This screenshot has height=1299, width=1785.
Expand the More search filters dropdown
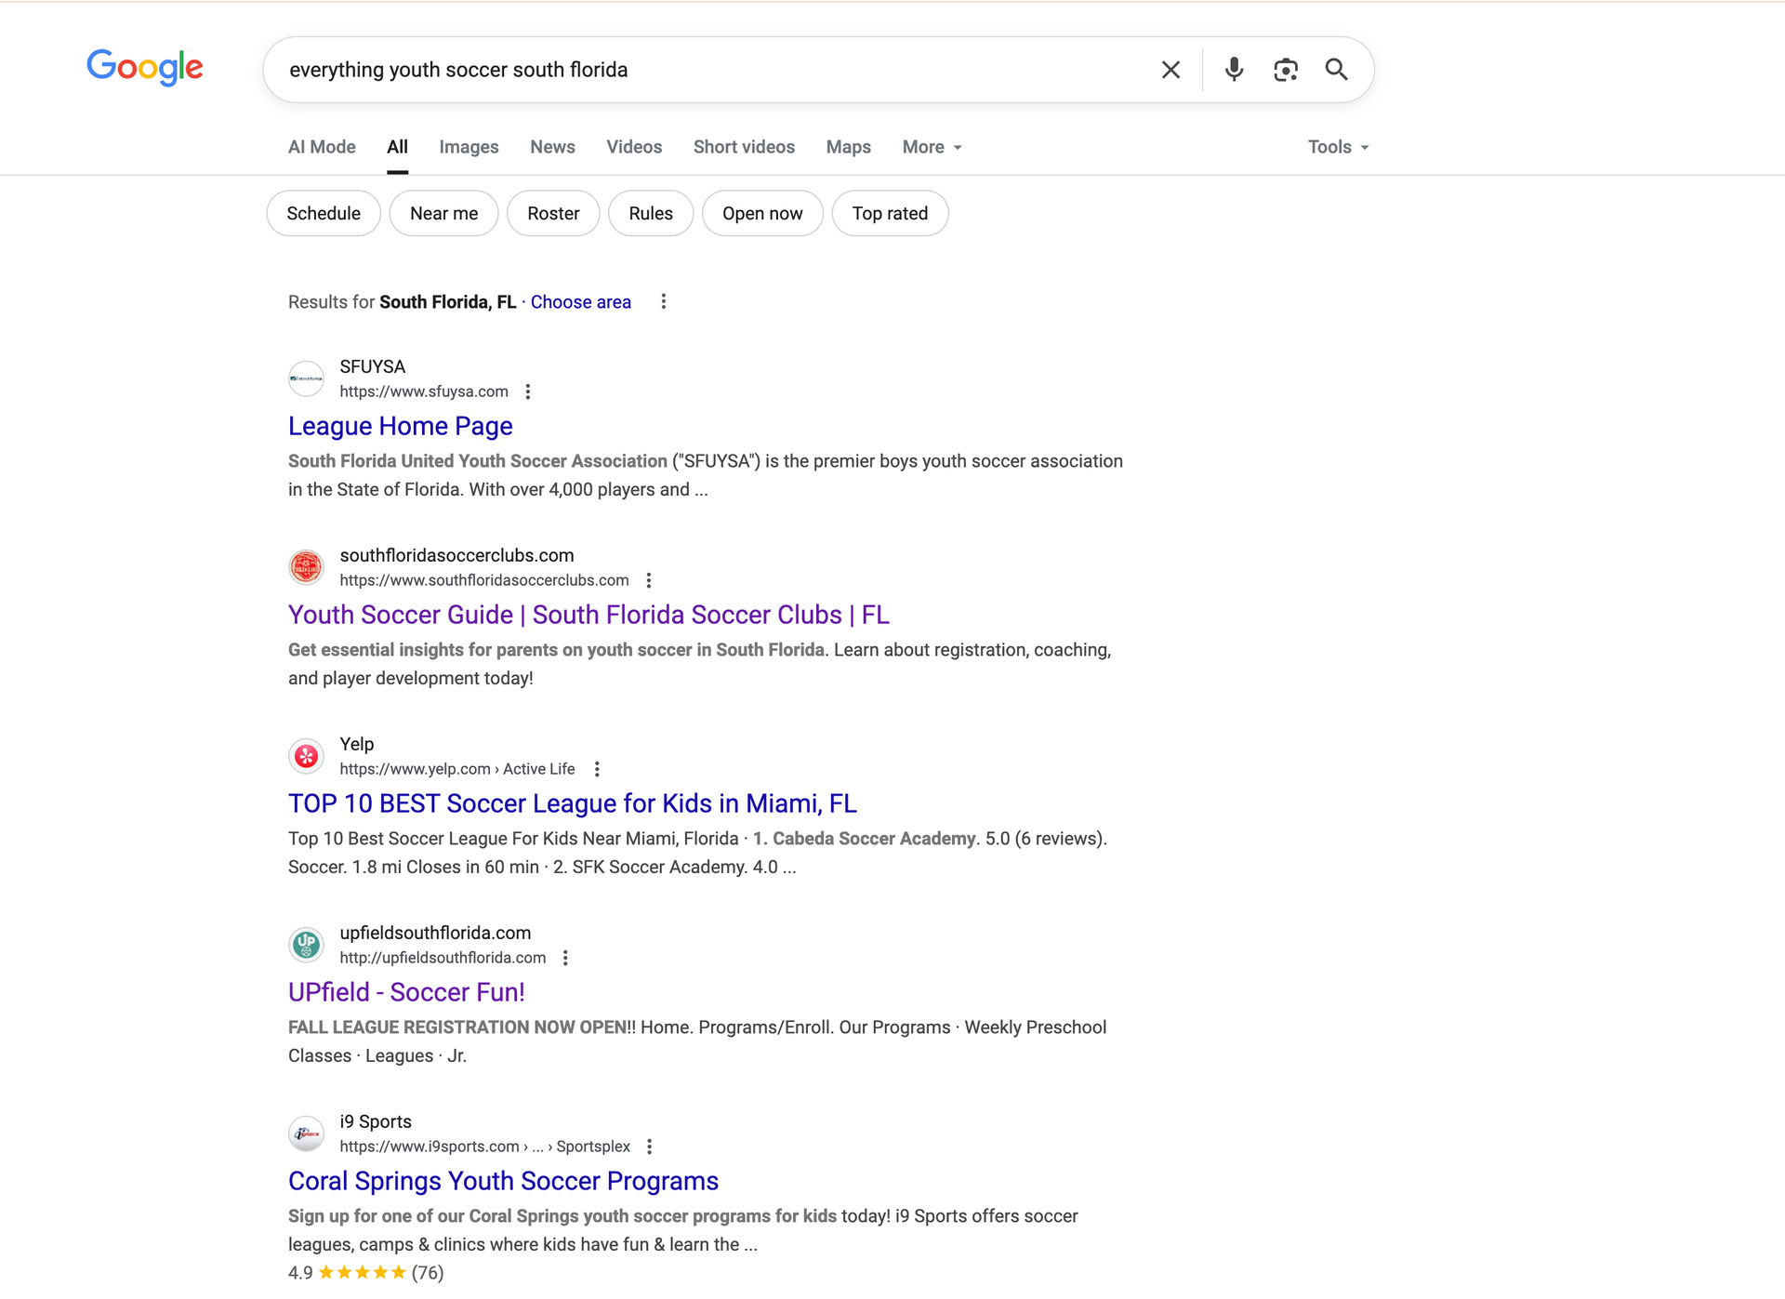click(x=932, y=147)
